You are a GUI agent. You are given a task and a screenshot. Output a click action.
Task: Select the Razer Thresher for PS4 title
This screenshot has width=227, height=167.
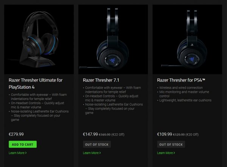point(181,80)
